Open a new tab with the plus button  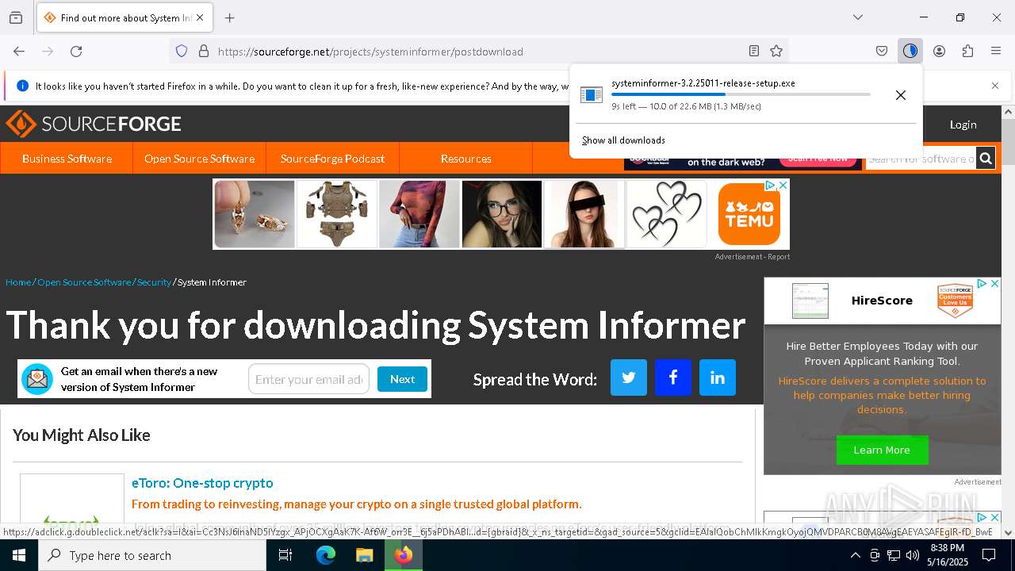pyautogui.click(x=230, y=17)
